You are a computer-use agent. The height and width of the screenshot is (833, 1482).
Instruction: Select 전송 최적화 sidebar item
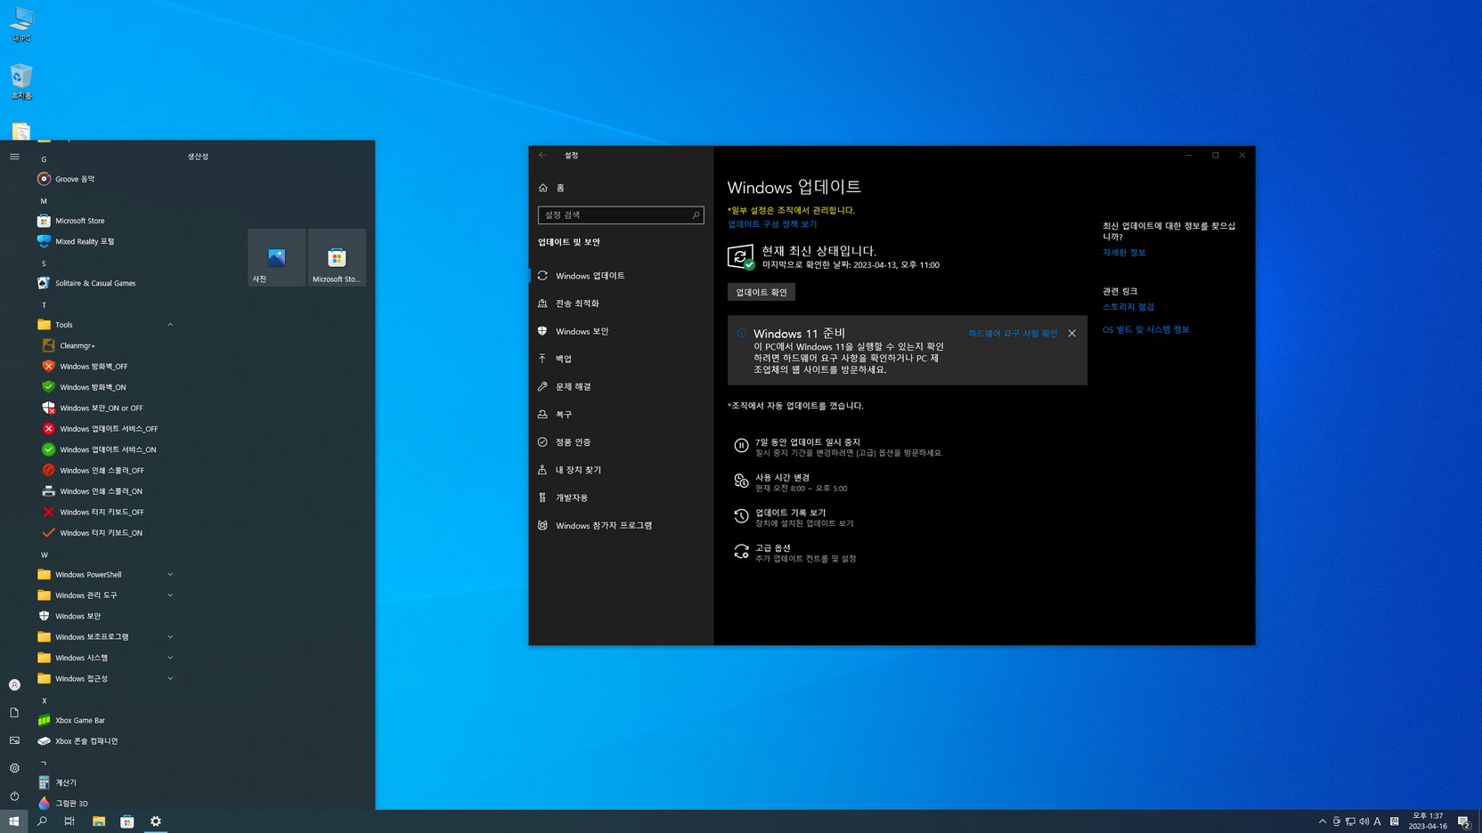click(x=621, y=303)
